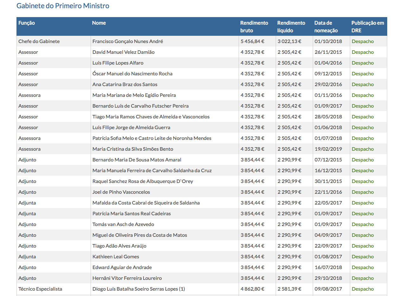Click the Rendimento bruto column header
The height and width of the screenshot is (296, 411).
click(x=254, y=27)
